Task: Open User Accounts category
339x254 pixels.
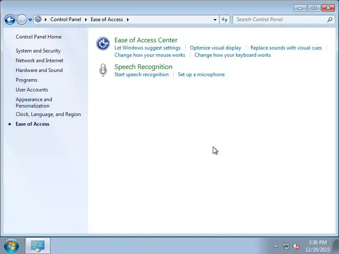Action: point(32,90)
